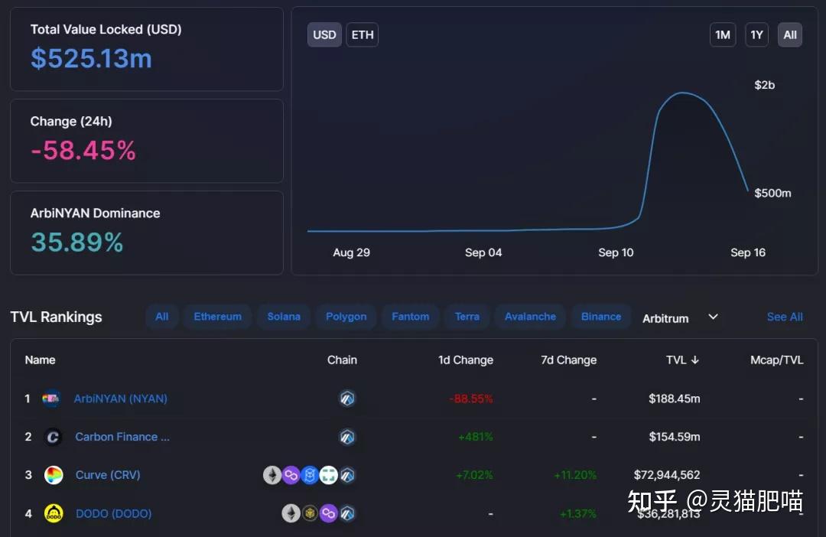Select the All chains filter tab
The height and width of the screenshot is (537, 826).
pos(161,317)
